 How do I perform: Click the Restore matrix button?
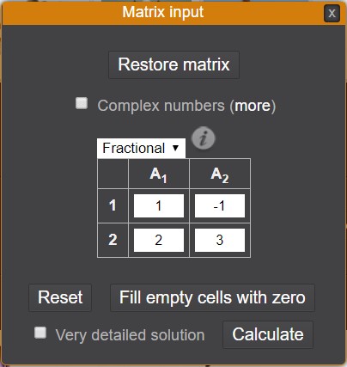(x=173, y=64)
